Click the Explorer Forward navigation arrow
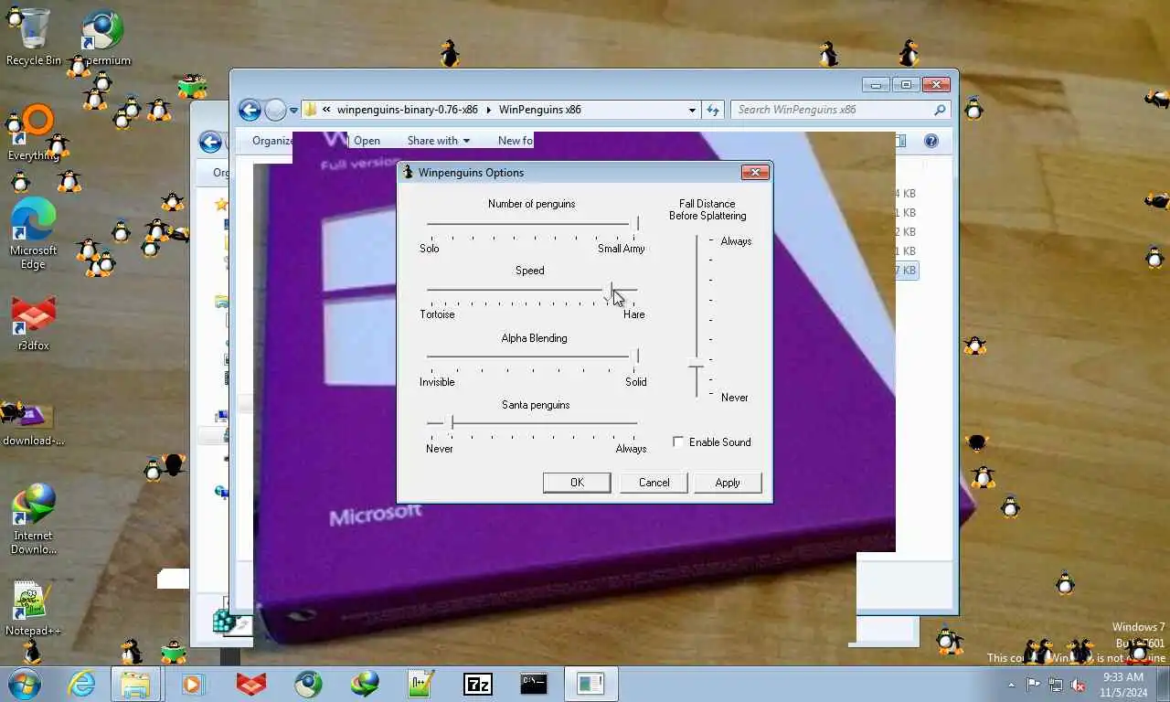This screenshot has height=702, width=1170. (x=275, y=111)
